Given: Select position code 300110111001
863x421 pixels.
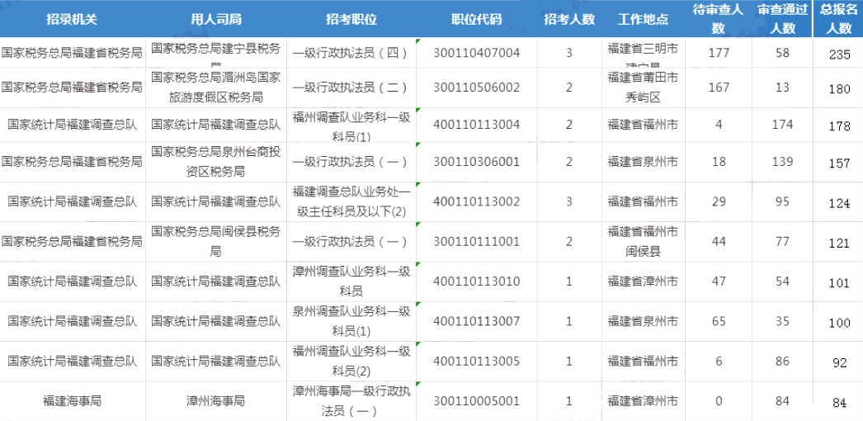Looking at the screenshot, I should point(477,242).
